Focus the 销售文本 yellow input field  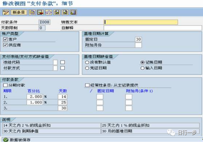pos(141,22)
